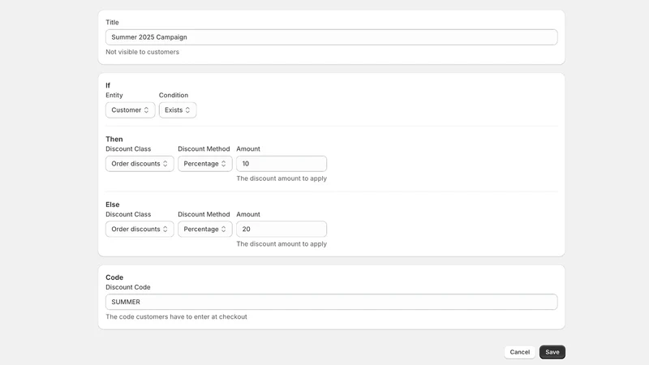Screen dimensions: 649x365
Task: Click the Then Amount field containing 10
Action: [x=282, y=164]
